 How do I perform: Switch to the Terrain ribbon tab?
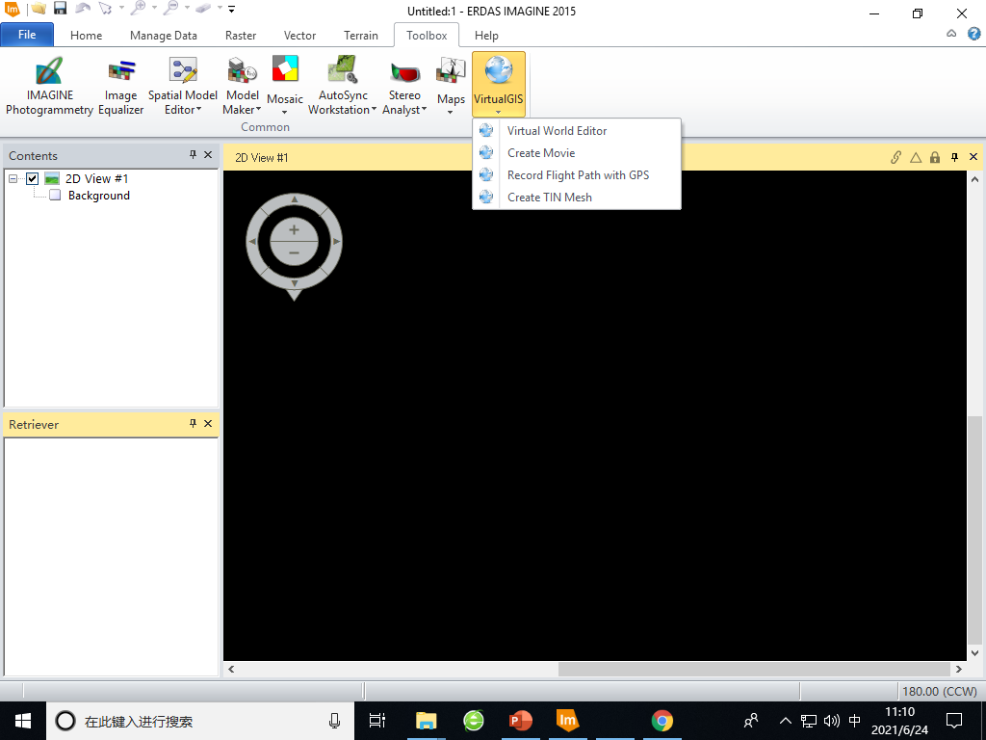(x=361, y=35)
